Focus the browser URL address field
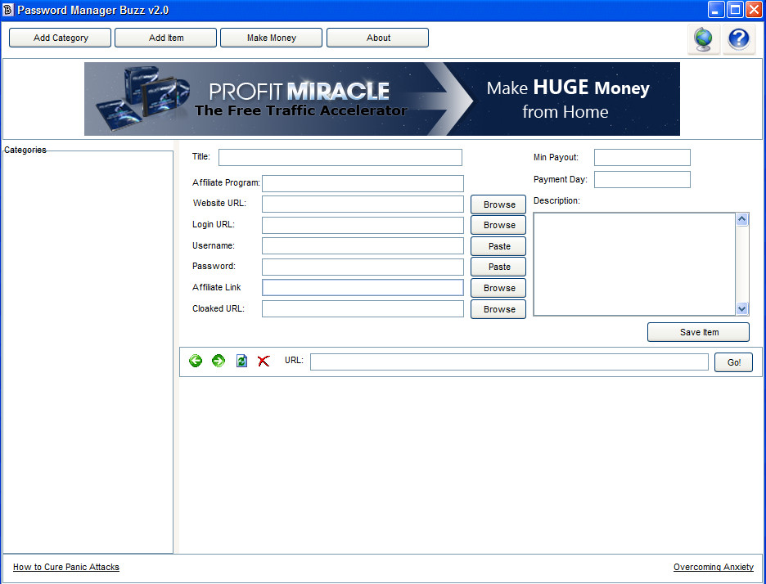The image size is (766, 584). pyautogui.click(x=509, y=362)
